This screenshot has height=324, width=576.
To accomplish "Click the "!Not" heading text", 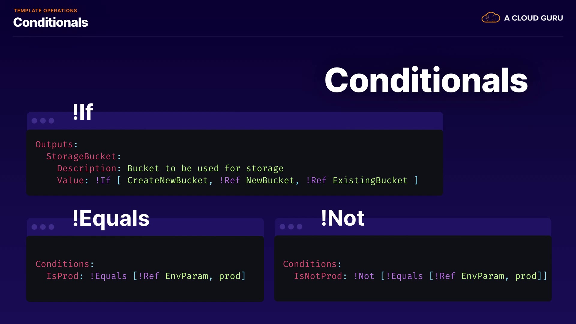I will point(343,218).
